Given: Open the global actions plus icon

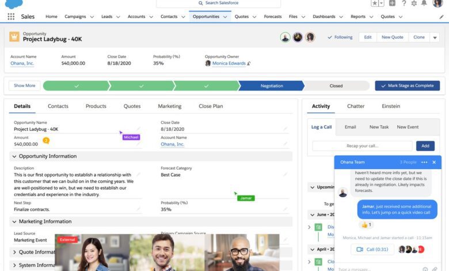Looking at the screenshot, I should tap(392, 3).
